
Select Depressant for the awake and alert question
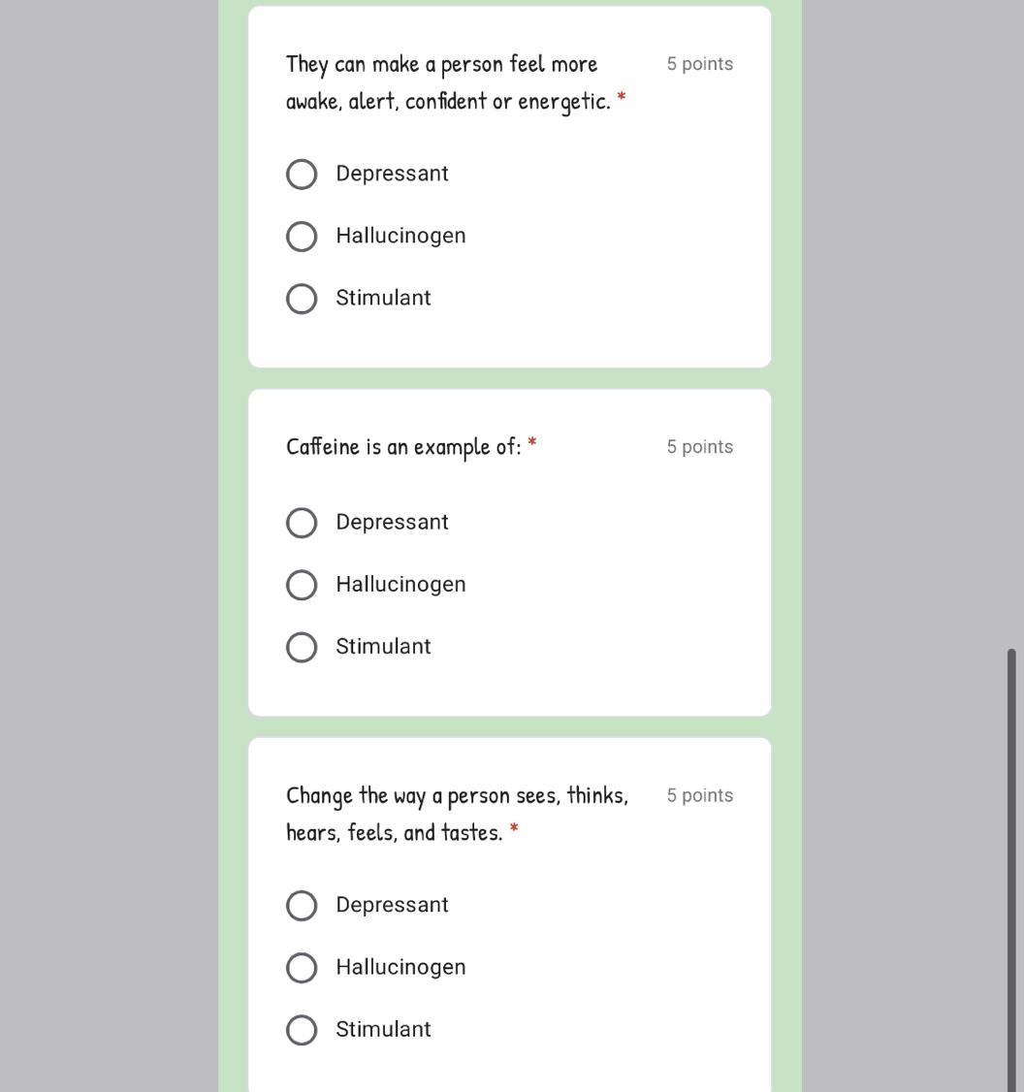pyautogui.click(x=302, y=175)
